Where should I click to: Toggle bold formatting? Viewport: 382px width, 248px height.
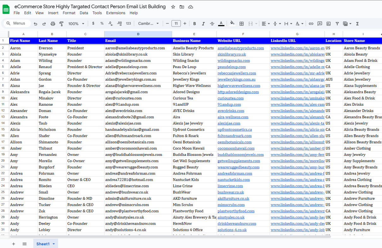tap(194, 24)
